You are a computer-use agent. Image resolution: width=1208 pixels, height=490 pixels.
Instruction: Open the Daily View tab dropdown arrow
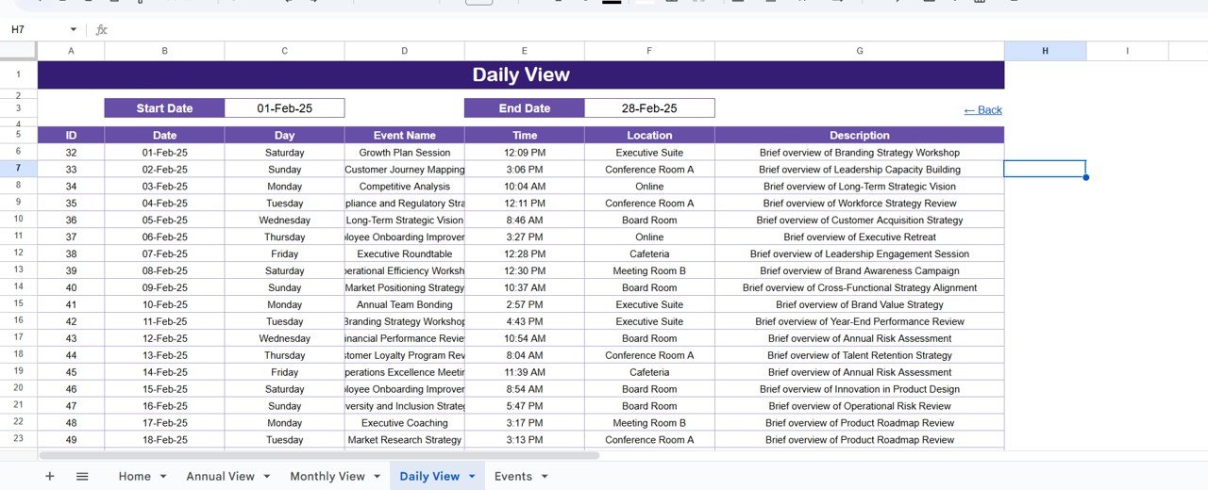[472, 477]
